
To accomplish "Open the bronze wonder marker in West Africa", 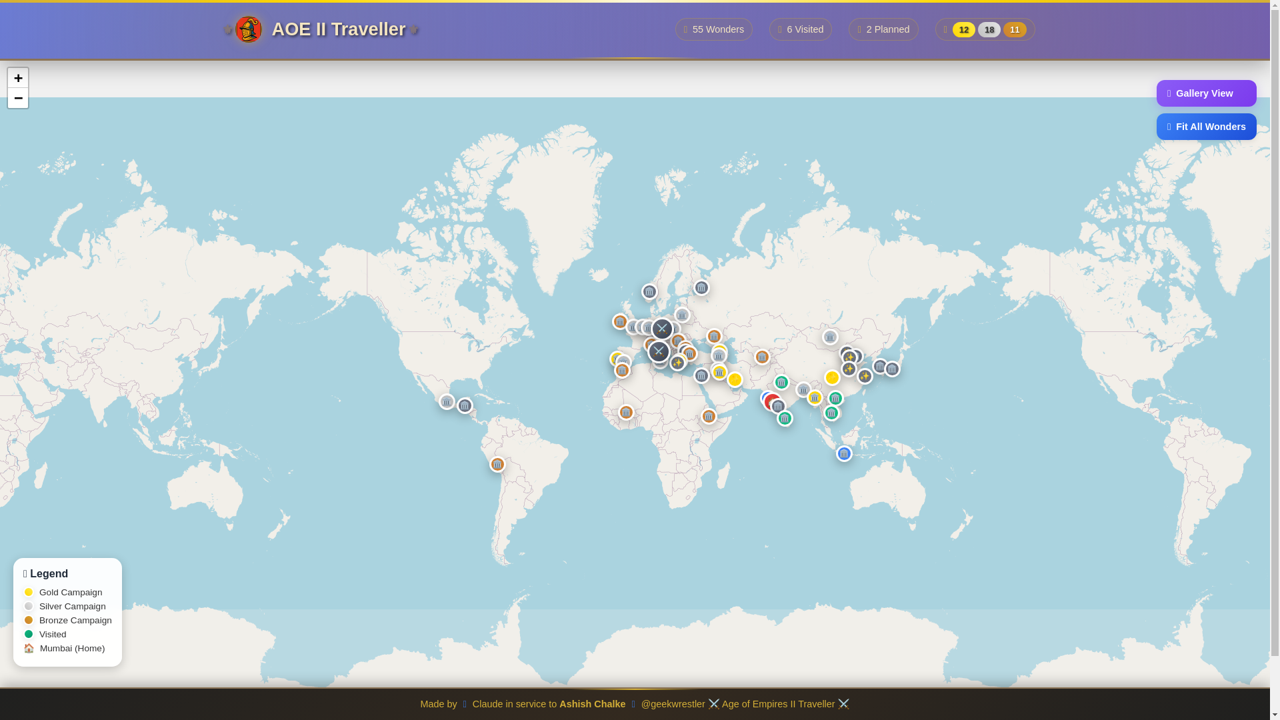I will tap(626, 413).
